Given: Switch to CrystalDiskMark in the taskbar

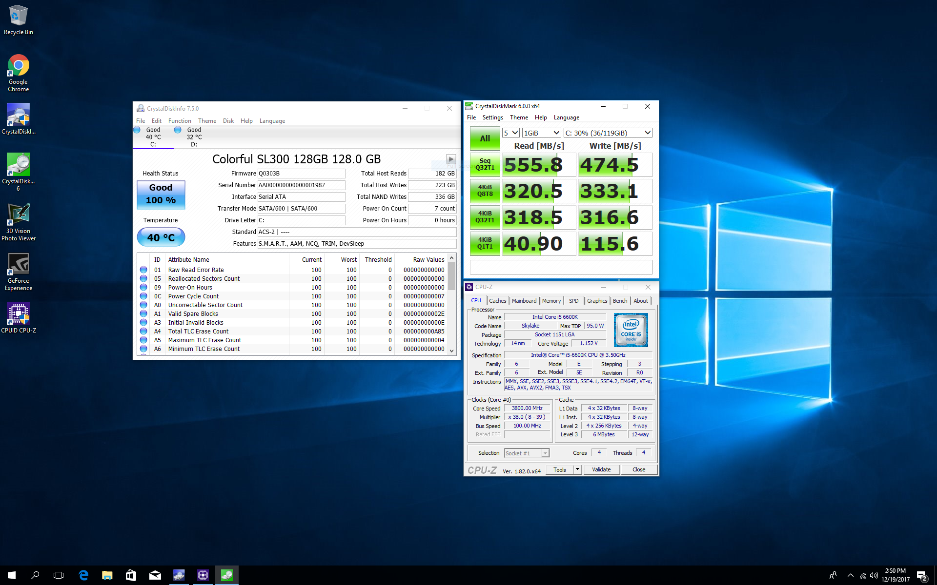Looking at the screenshot, I should [226, 575].
